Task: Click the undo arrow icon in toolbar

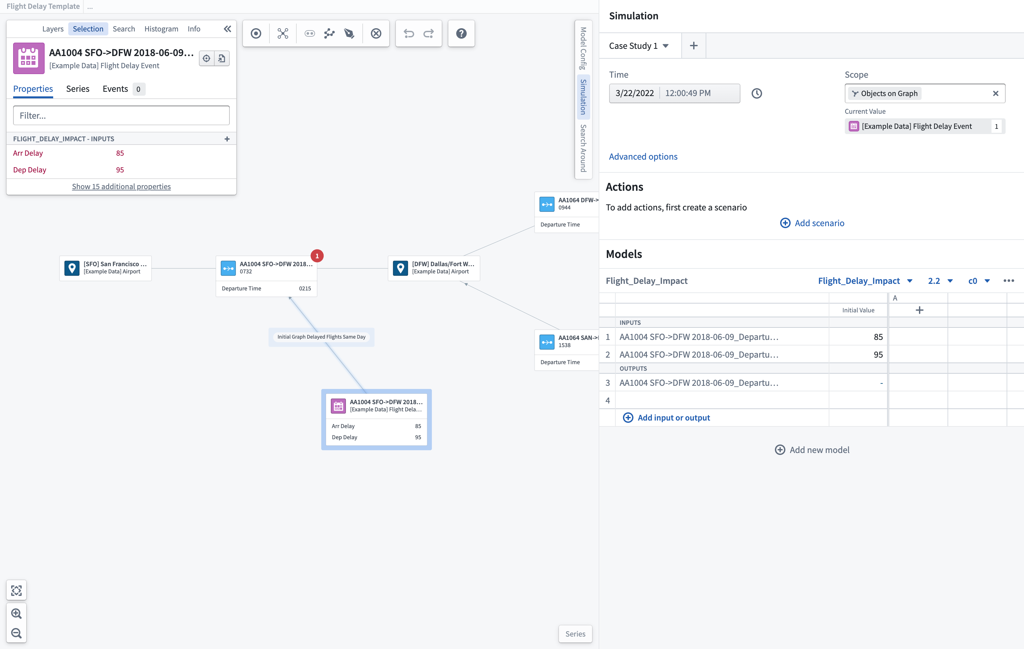Action: pyautogui.click(x=409, y=33)
